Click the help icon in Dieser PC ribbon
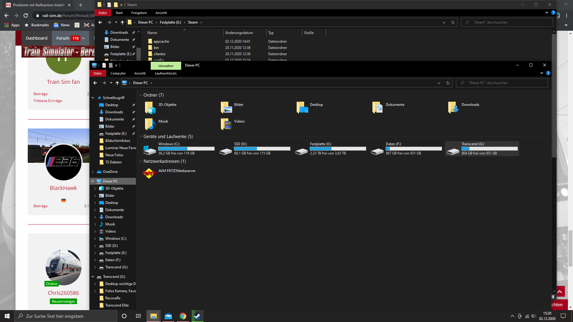The image size is (573, 322). tap(548, 73)
